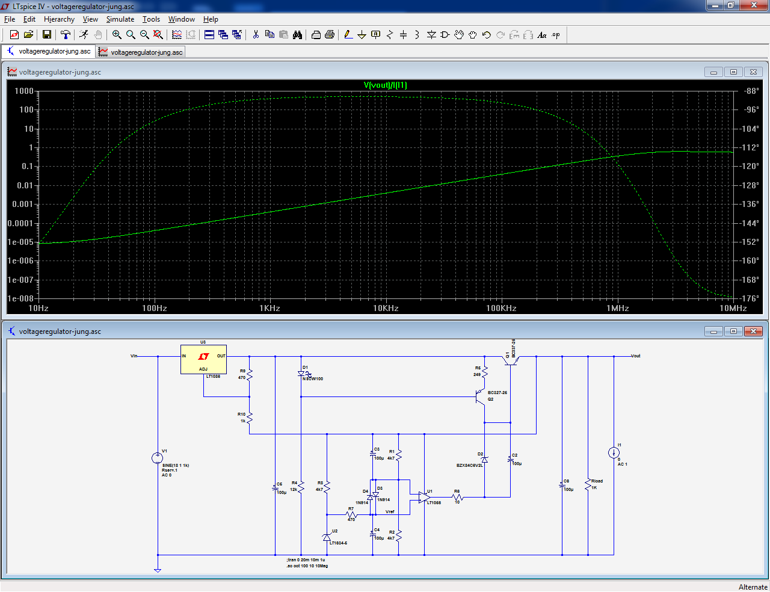
Task: Click the Rload resistor in the schematic
Action: coord(588,484)
